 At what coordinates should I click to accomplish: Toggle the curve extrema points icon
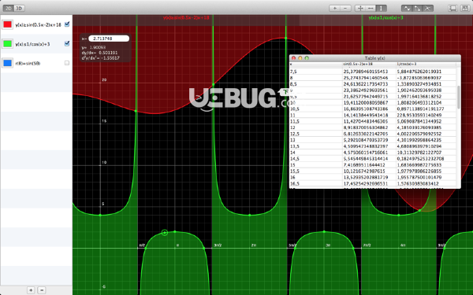pyautogui.click(x=407, y=8)
